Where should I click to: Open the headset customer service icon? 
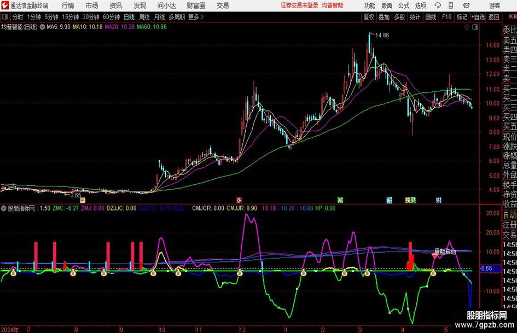[438, 5]
